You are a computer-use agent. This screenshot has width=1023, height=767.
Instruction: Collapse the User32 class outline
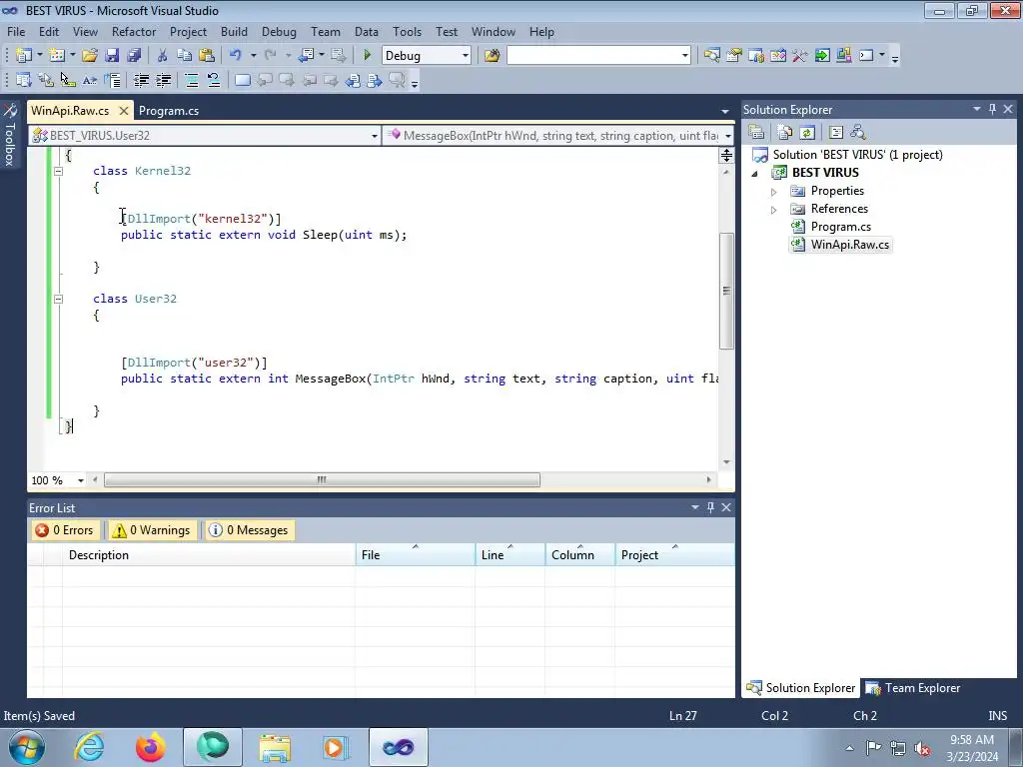point(58,299)
